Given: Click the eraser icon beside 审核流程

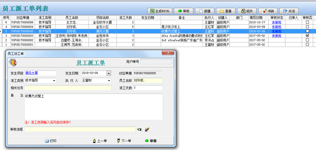Looking at the screenshot, I should (147, 129).
